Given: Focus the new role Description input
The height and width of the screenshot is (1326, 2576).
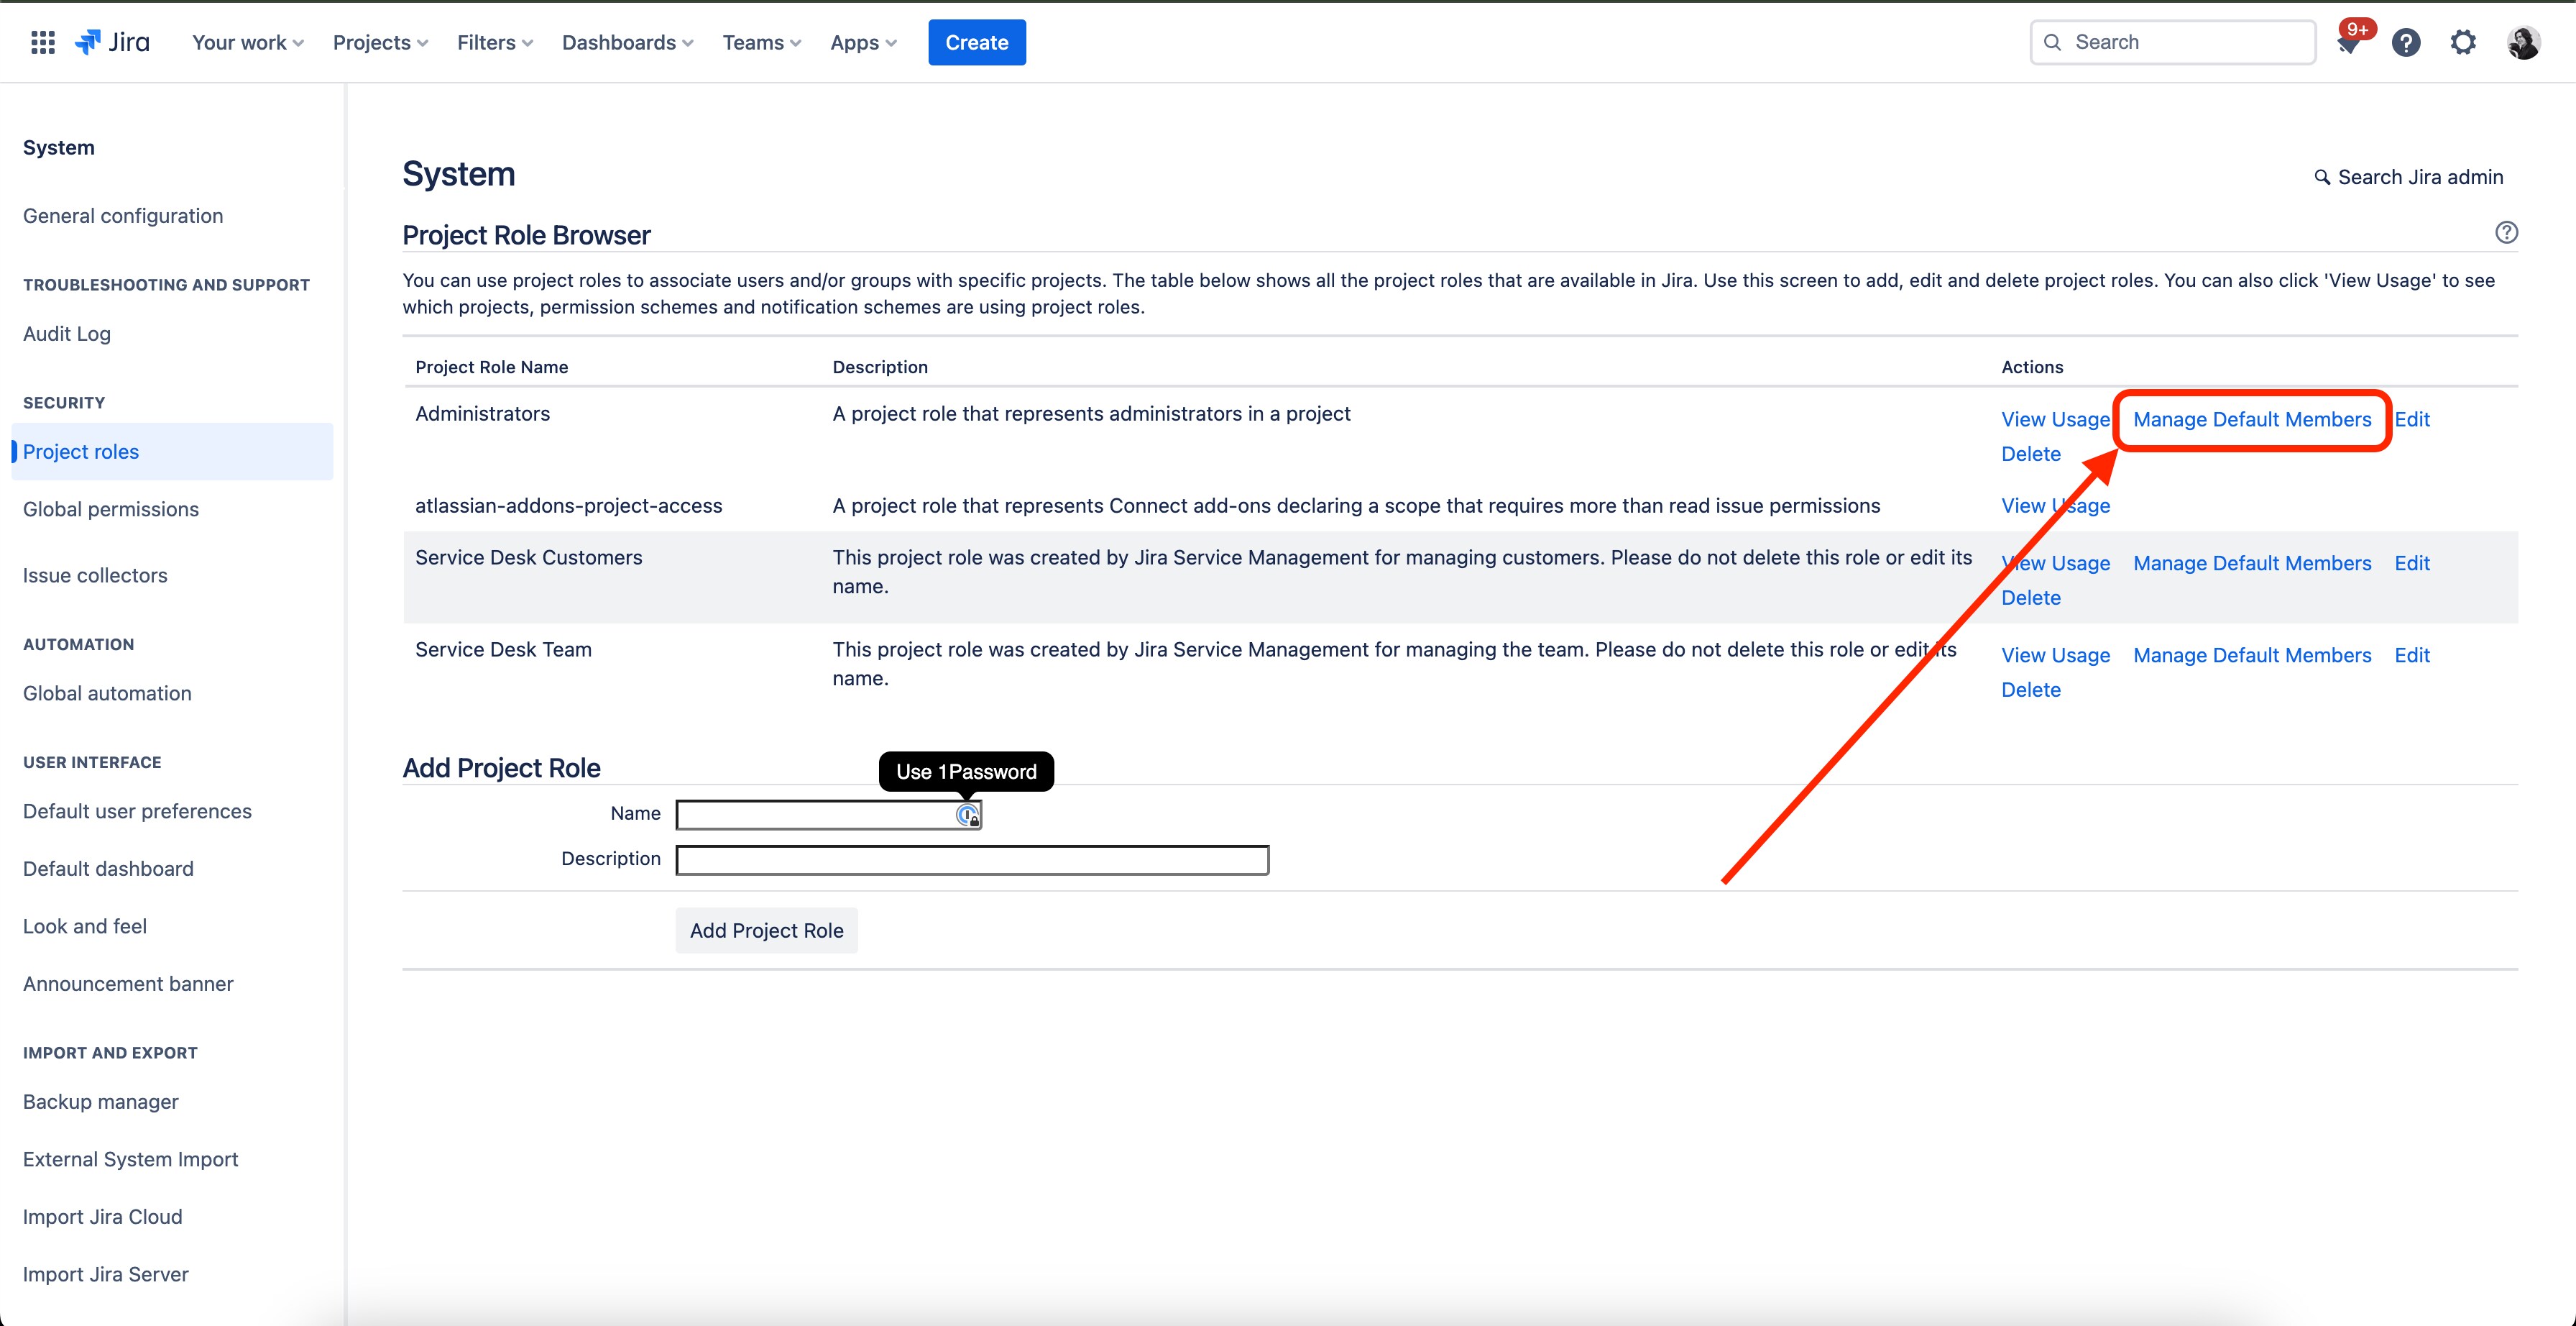Looking at the screenshot, I should click(972, 859).
